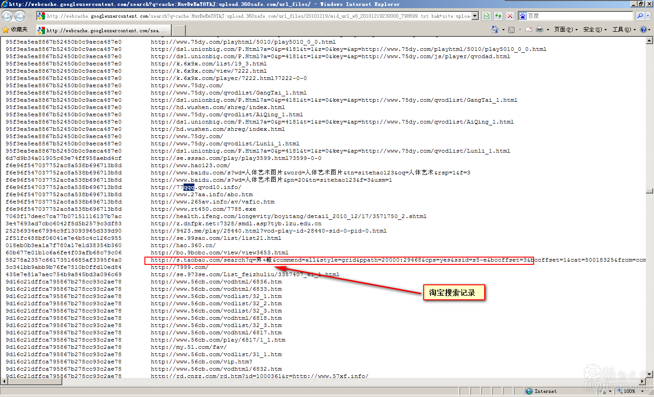Viewport: 654px width, 397px height.
Task: Click the text http://www.56cb.com/play/6817/1_1.htm
Action: [x=218, y=340]
